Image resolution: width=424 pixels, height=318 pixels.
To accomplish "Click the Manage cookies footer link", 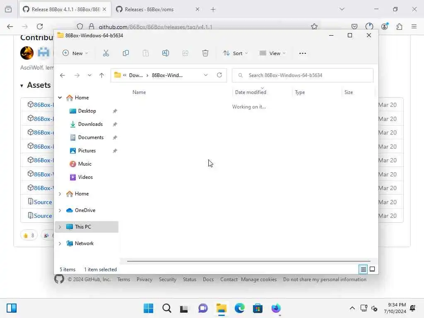I will 259,279.
